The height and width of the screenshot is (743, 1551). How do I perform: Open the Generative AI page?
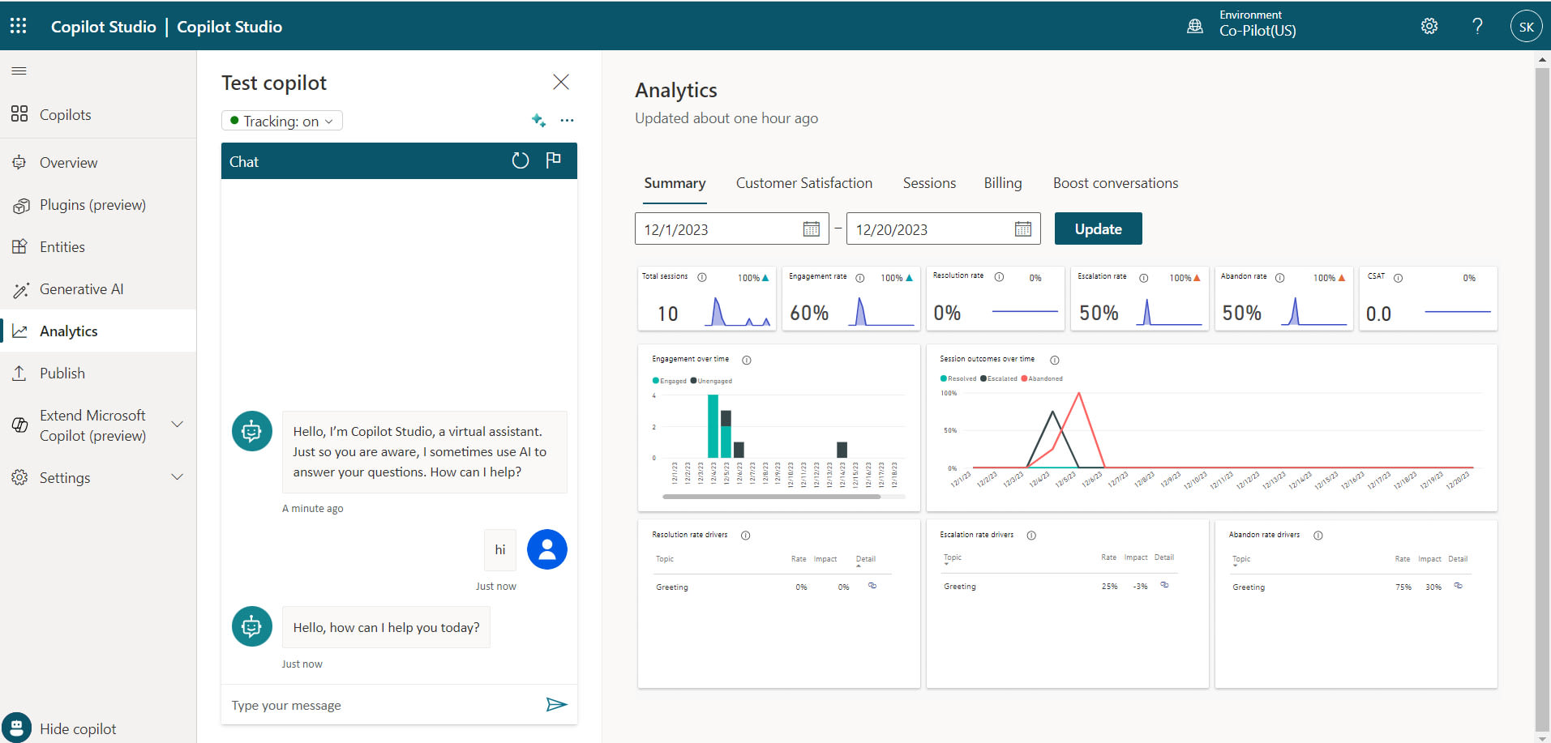[x=81, y=289]
